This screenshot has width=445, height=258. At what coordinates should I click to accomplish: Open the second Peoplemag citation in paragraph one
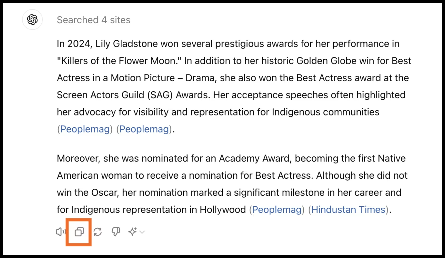coord(144,129)
